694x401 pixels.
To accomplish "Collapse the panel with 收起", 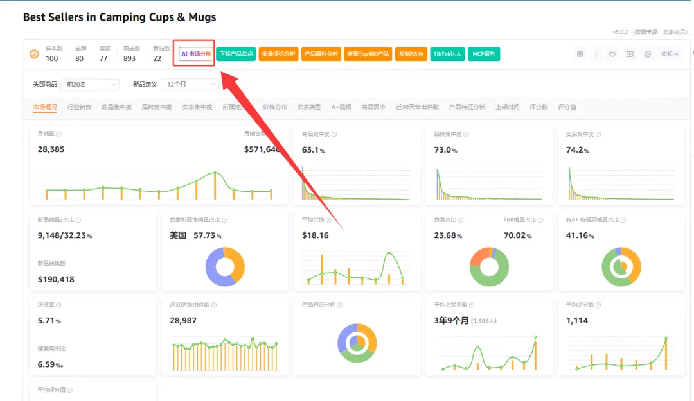I will [670, 54].
